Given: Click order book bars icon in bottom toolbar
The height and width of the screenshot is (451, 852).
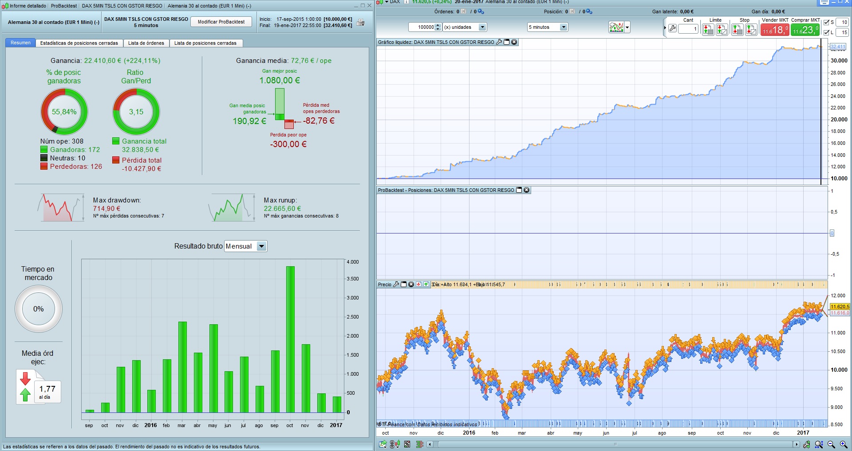Looking at the screenshot, I should coord(419,444).
